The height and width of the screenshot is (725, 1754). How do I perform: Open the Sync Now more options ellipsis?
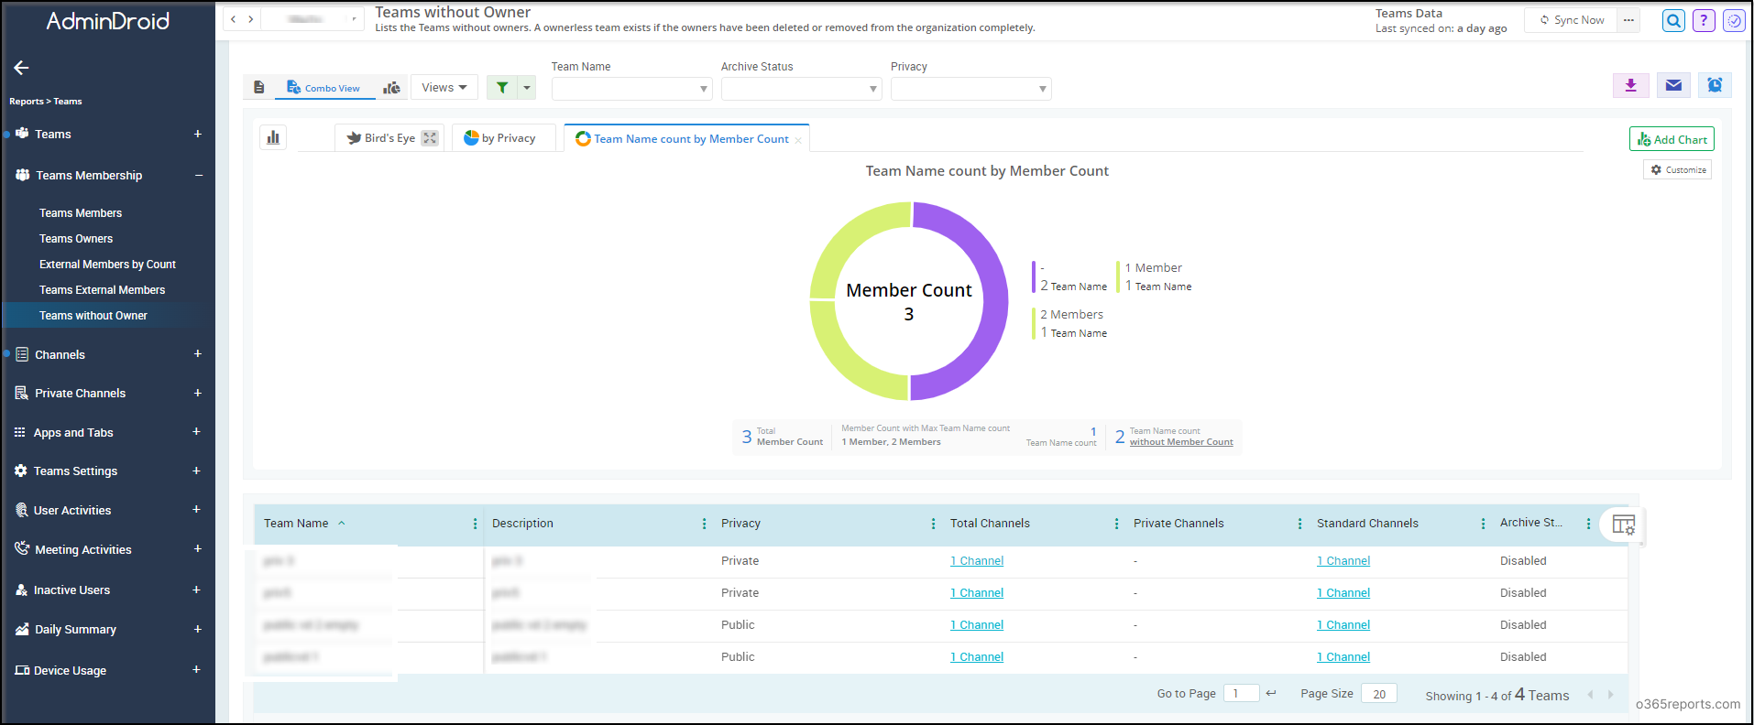click(1628, 20)
